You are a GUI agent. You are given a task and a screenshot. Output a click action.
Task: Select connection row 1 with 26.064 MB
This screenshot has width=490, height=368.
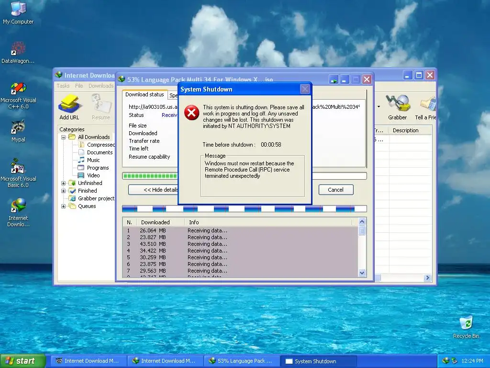(240, 230)
